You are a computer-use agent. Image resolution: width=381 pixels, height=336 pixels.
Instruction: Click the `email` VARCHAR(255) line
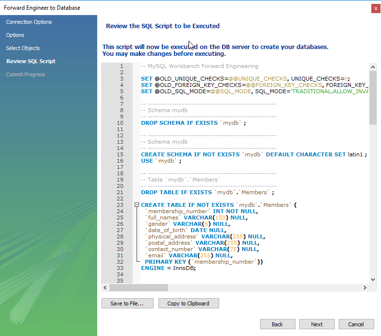tap(189, 255)
